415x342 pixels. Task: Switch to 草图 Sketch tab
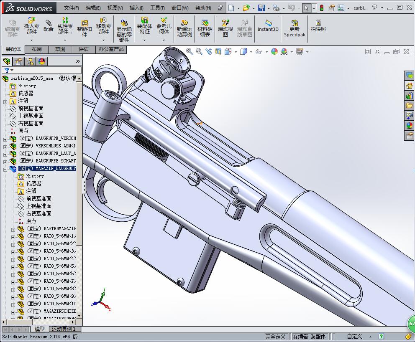60,49
